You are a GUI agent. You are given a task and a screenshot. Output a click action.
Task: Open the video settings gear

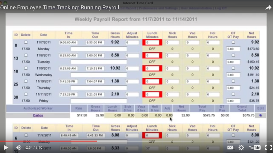point(241,148)
